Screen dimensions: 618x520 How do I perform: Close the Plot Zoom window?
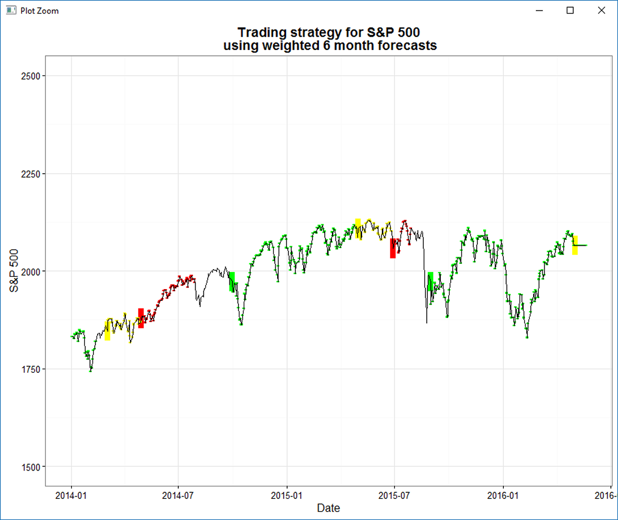coord(601,11)
